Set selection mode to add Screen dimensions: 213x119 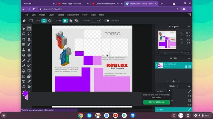tap(71, 20)
